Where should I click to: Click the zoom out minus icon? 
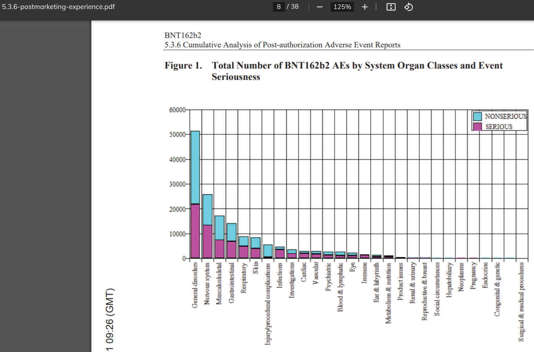pyautogui.click(x=320, y=7)
